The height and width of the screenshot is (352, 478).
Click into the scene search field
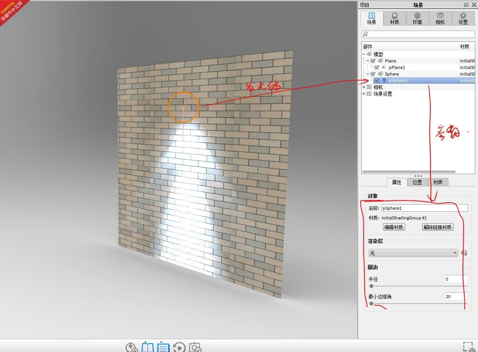418,34
